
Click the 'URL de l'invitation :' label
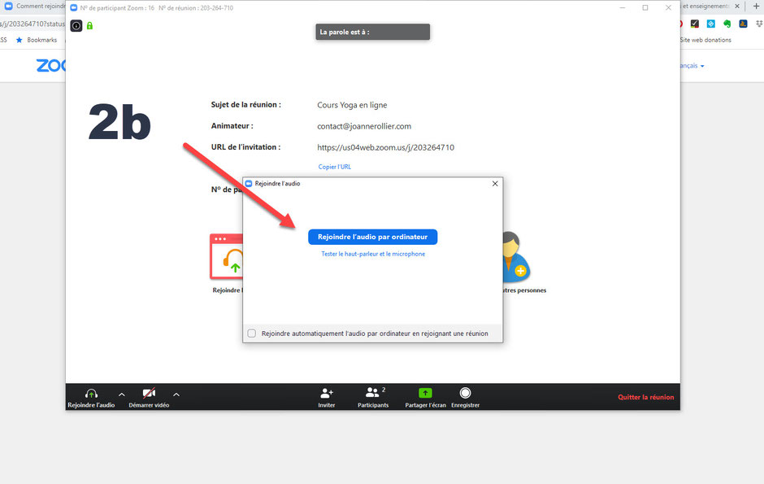246,147
